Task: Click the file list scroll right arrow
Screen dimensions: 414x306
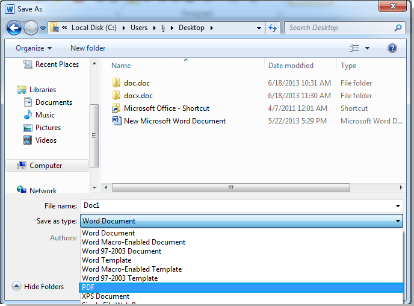Action: coord(401,187)
